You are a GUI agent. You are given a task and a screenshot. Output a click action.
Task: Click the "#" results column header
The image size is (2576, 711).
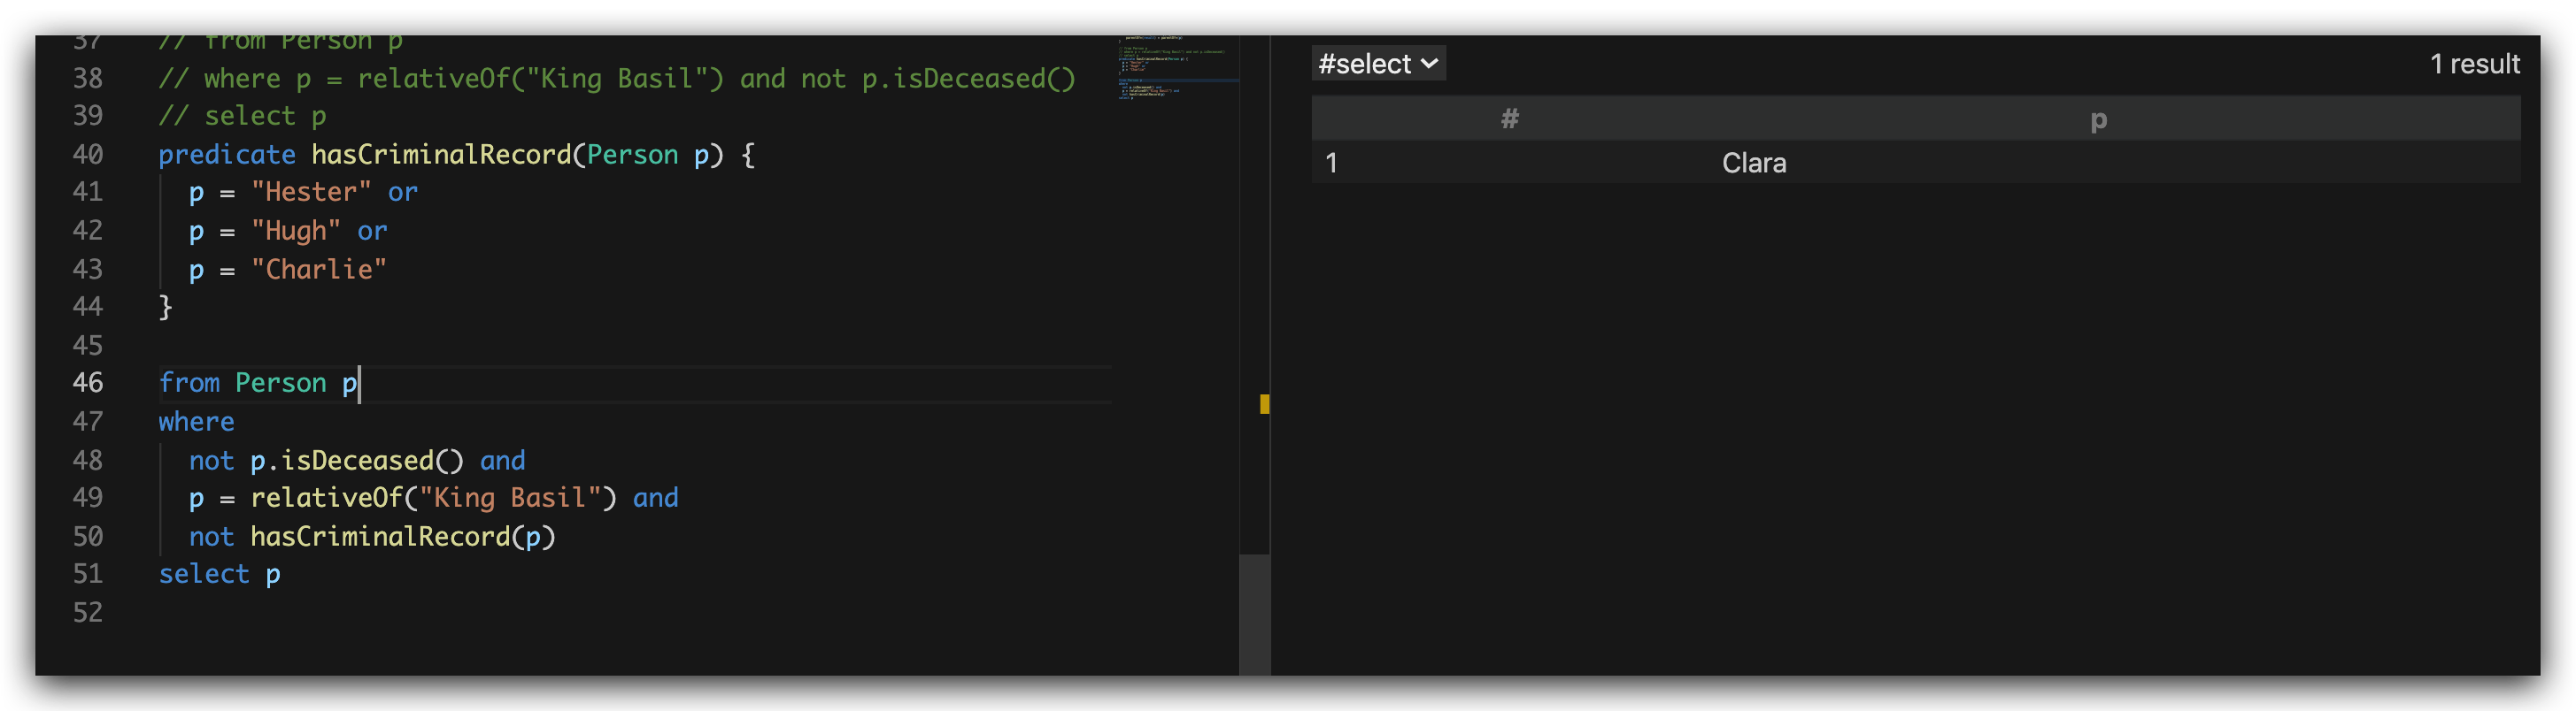(x=1509, y=119)
